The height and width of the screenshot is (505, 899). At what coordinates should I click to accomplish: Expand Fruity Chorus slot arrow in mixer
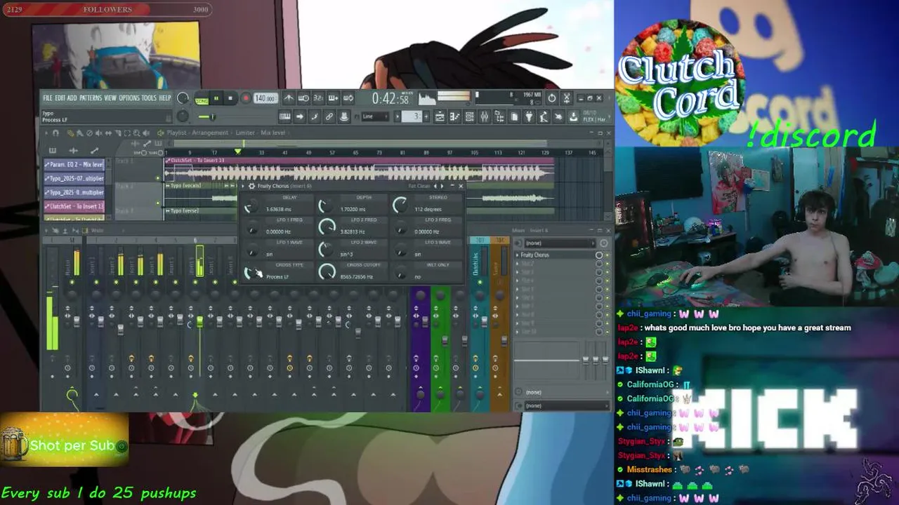click(x=518, y=255)
